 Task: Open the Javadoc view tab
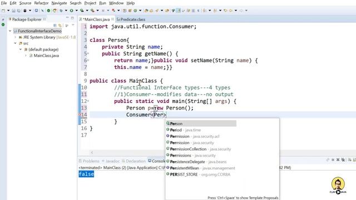point(111,161)
